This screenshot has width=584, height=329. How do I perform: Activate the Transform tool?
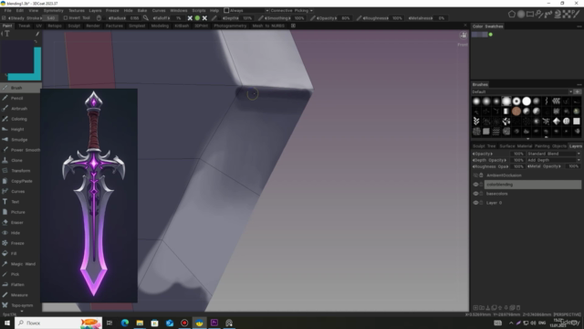pyautogui.click(x=20, y=171)
